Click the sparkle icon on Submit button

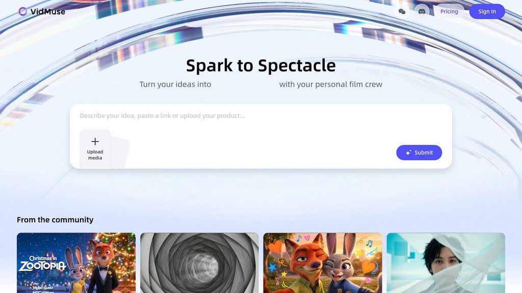(408, 153)
